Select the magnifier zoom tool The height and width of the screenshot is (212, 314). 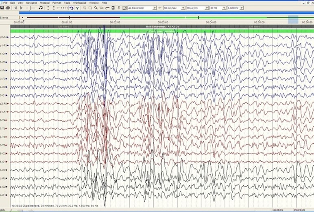pos(96,8)
